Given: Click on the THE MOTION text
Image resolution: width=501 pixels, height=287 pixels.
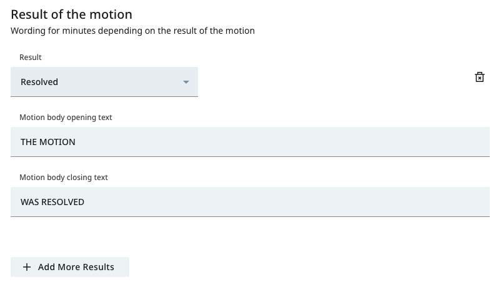Looking at the screenshot, I should 48,142.
